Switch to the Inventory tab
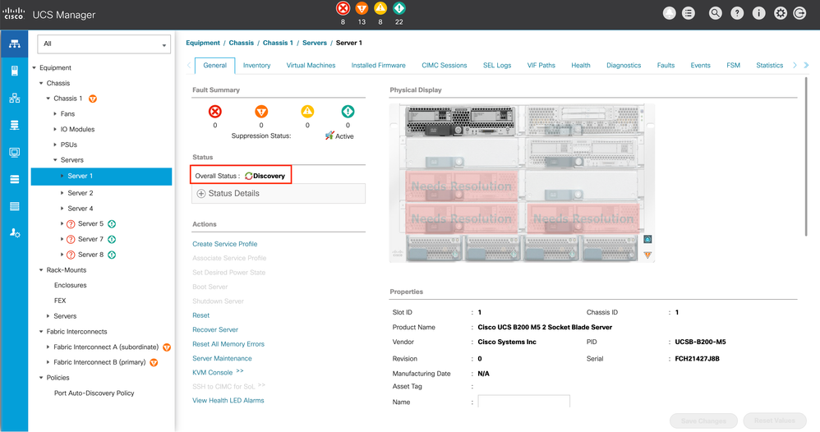The height and width of the screenshot is (432, 820). point(257,66)
